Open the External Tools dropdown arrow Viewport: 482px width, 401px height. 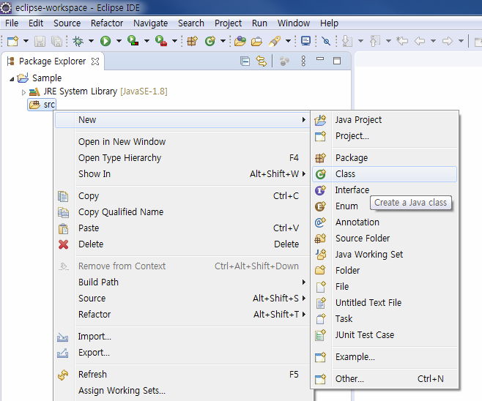tap(174, 41)
